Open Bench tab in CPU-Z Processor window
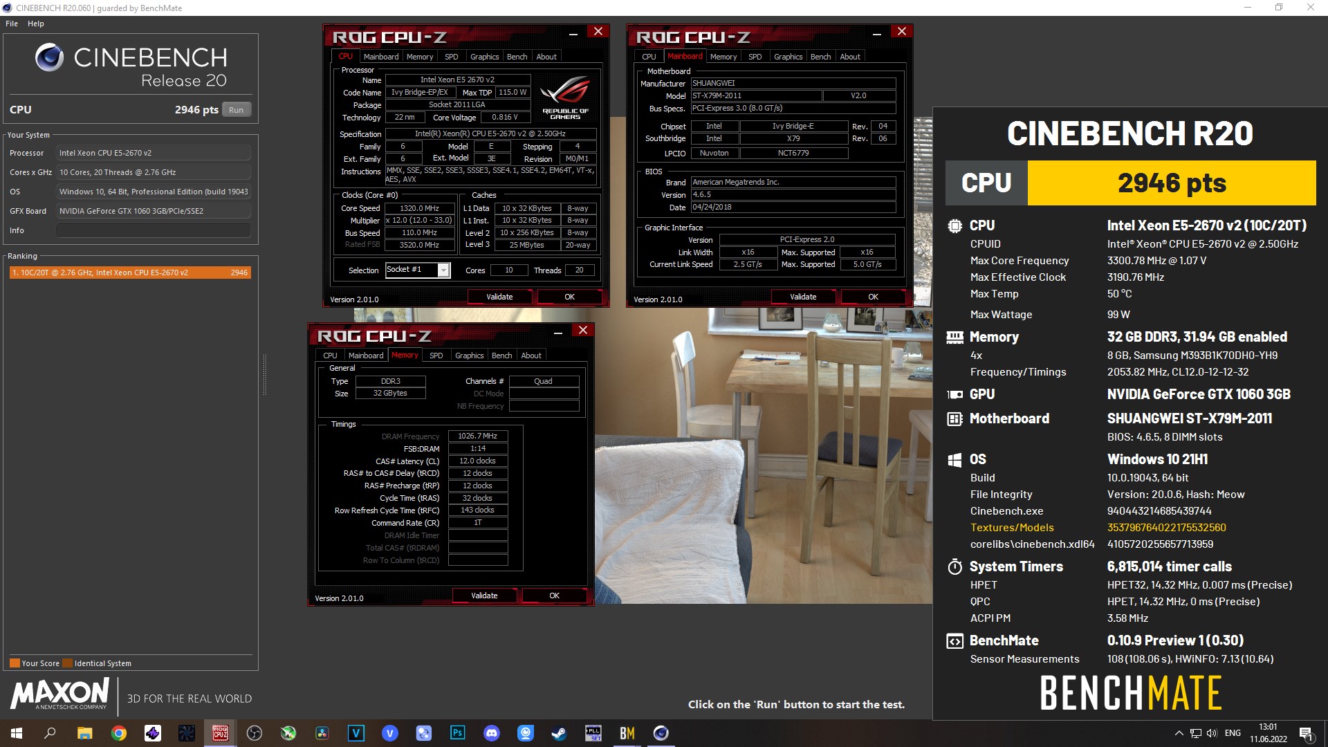 tap(517, 57)
